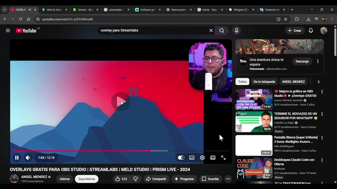Go back in browser history
Image resolution: width=337 pixels, height=189 pixels.
tap(5, 19)
